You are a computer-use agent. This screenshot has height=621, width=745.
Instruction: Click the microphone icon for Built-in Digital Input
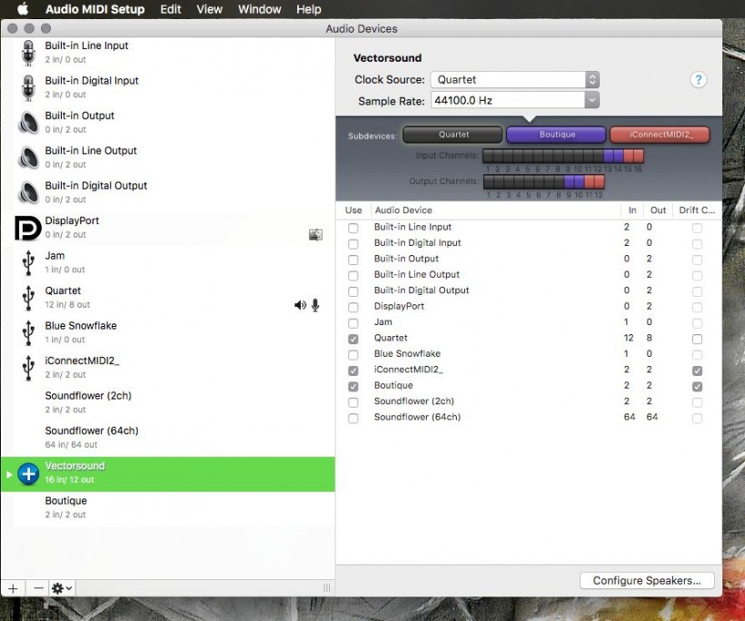(x=28, y=88)
